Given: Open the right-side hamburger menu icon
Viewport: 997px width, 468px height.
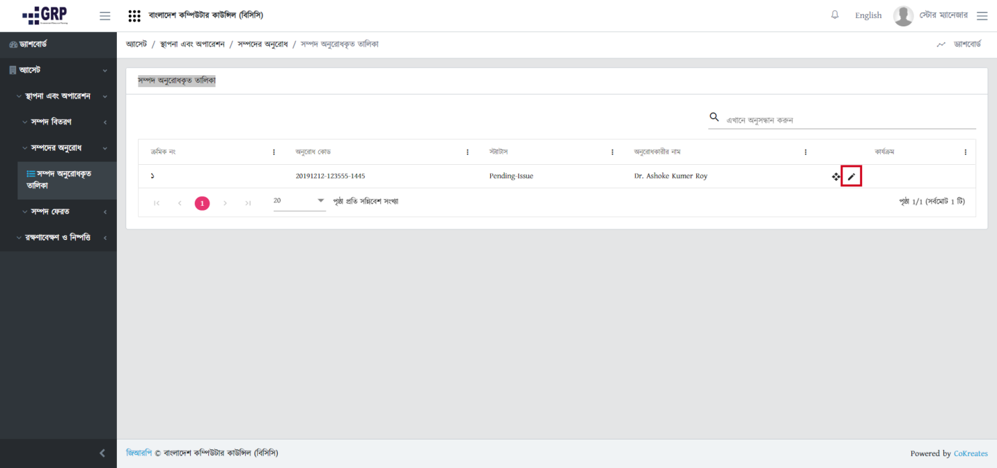Looking at the screenshot, I should click(982, 16).
